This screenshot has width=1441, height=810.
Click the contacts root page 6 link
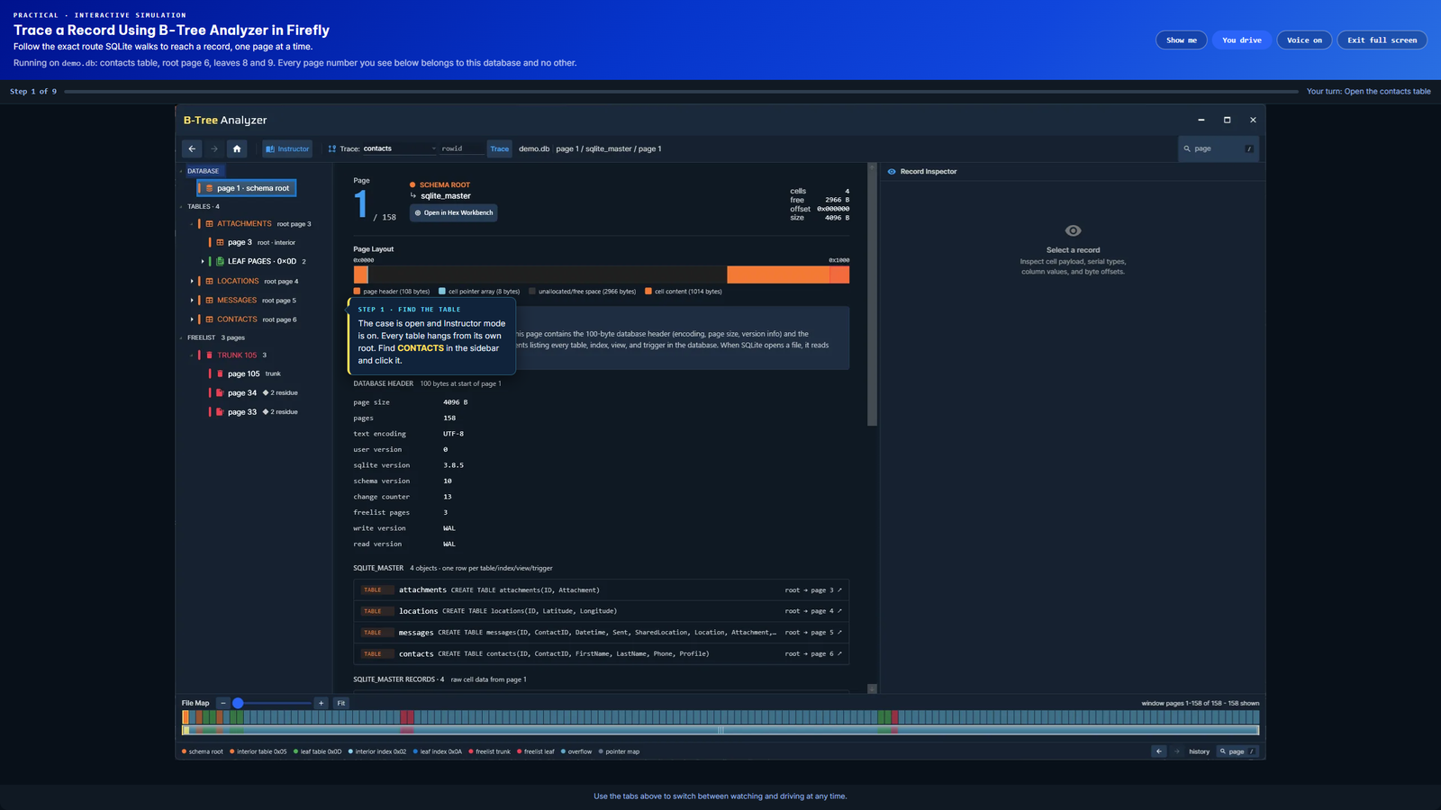[x=813, y=653]
